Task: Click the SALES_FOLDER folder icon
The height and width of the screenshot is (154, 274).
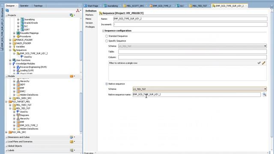Action: coord(14,43)
